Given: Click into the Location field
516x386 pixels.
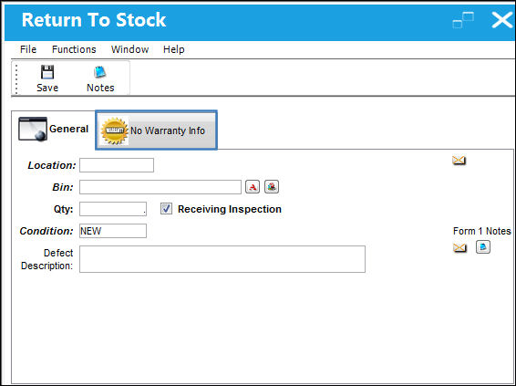Looking at the screenshot, I should click(117, 165).
